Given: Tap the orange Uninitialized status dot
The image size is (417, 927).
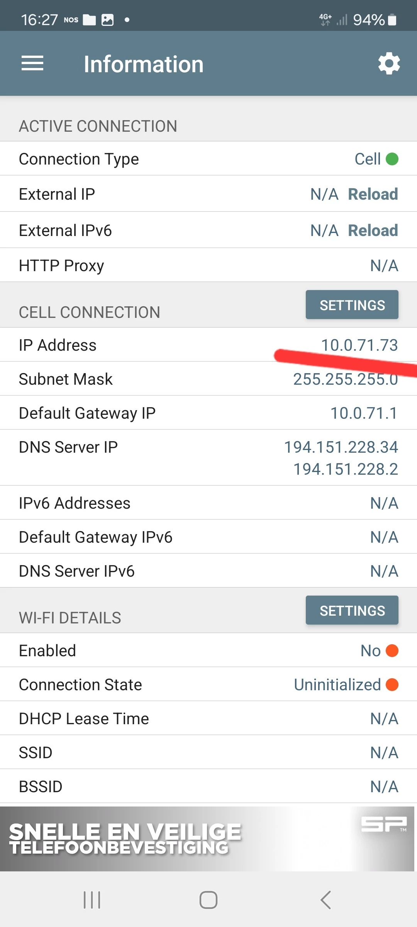Looking at the screenshot, I should click(x=392, y=685).
